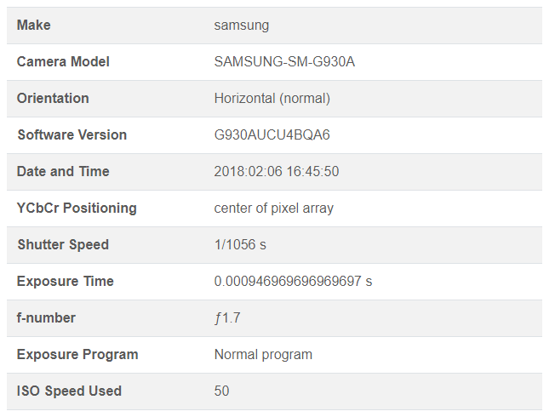Click the ISO Speed Used value 50

coord(221,391)
